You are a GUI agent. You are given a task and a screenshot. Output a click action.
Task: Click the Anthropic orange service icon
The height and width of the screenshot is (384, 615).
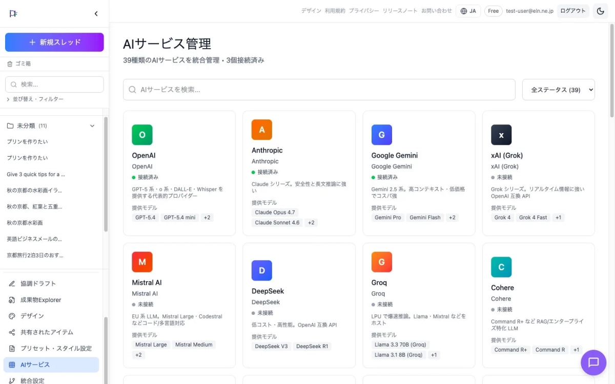point(262,130)
